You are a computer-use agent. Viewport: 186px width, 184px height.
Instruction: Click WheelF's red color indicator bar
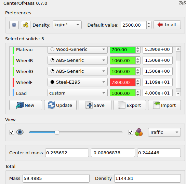pos(13,82)
